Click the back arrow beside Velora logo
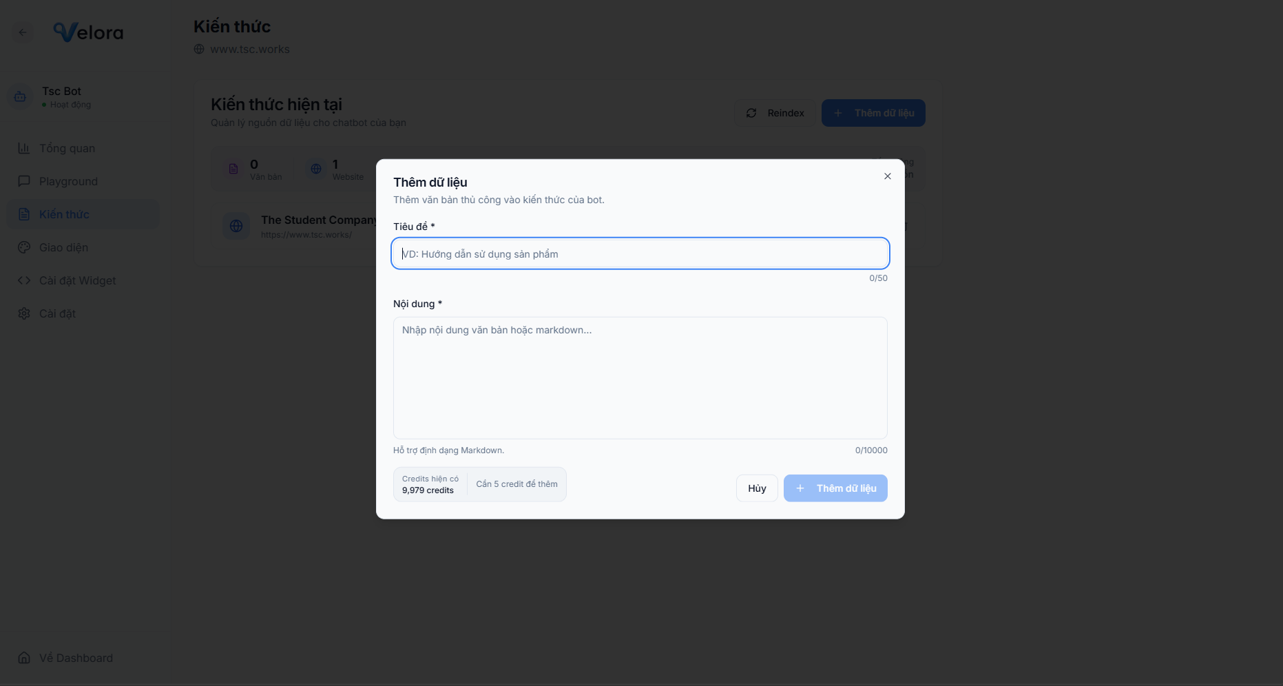This screenshot has height=686, width=1283. [23, 32]
